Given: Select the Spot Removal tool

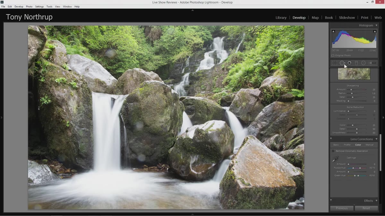Looking at the screenshot, I should coord(342,63).
